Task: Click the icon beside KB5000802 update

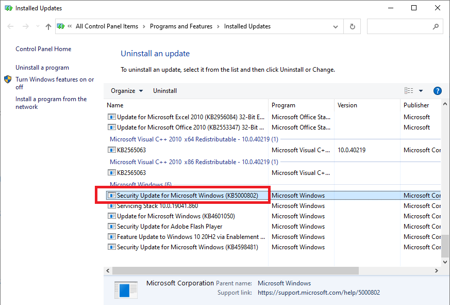Action: point(111,196)
